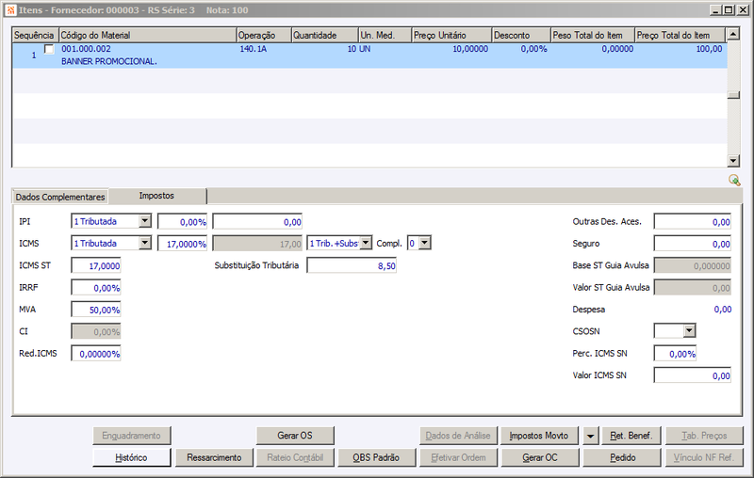Open the IPI tributação dropdown
Viewport: 754px width, 478px height.
click(145, 221)
